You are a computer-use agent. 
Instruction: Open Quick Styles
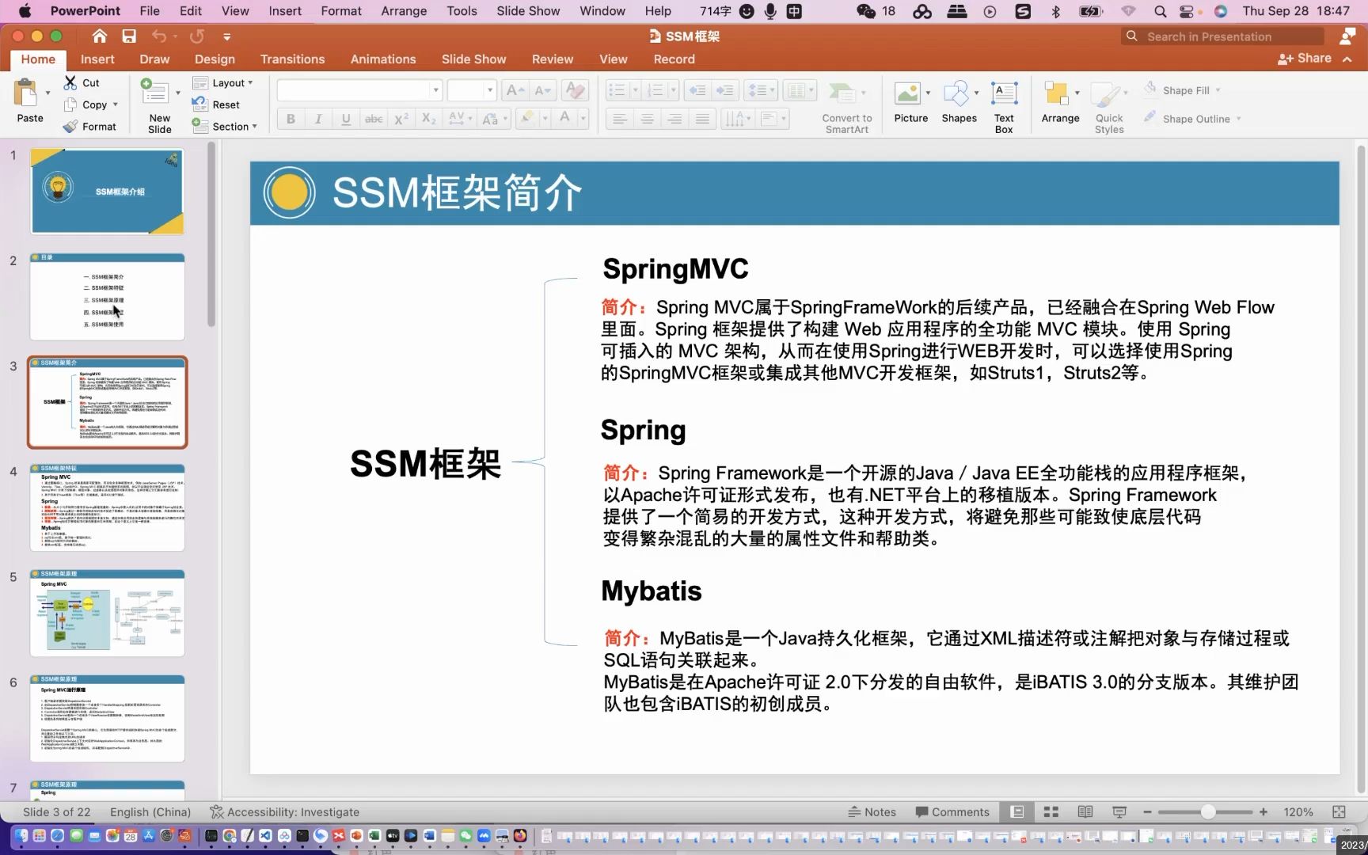(x=1108, y=103)
